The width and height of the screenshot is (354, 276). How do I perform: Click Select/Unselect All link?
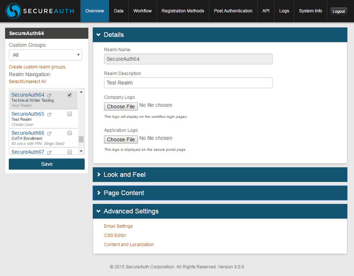[27, 81]
